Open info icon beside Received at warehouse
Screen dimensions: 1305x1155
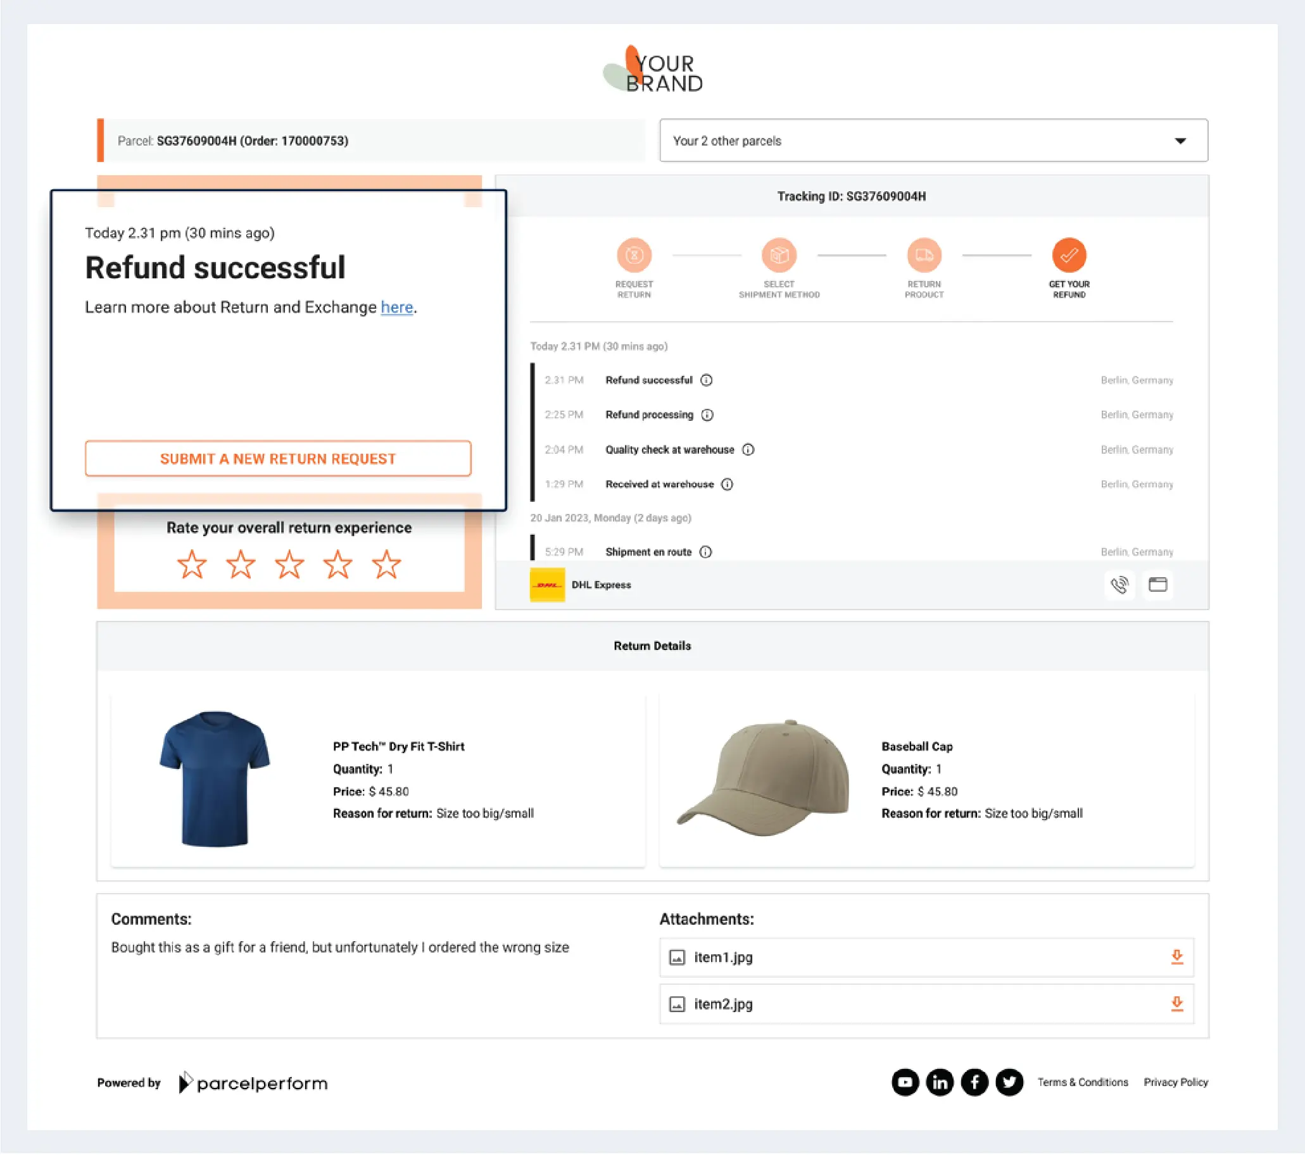click(727, 484)
